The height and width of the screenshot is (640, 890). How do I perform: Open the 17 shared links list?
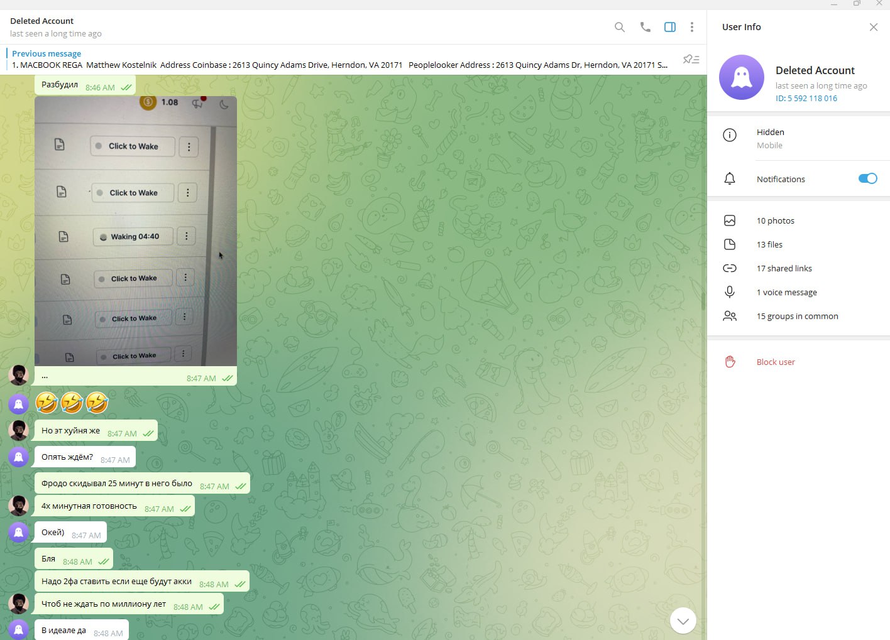(798, 268)
